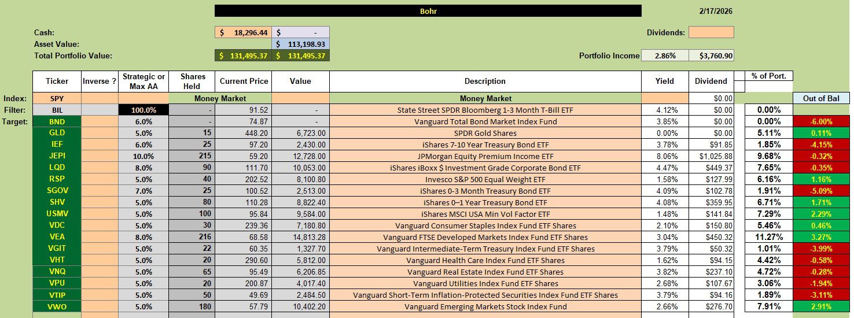Click the Current Price column header
The image size is (854, 318).
[243, 82]
